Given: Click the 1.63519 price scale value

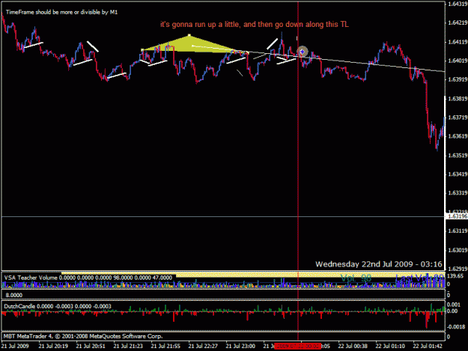Looking at the screenshot, I should 458,156.
